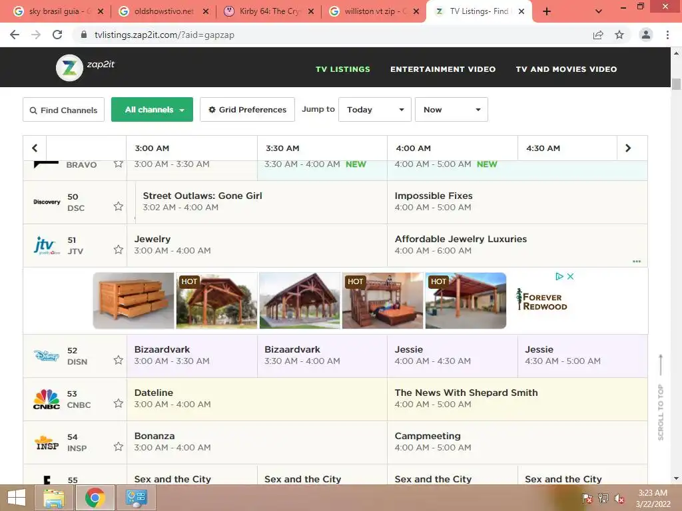Click the INSP channel logo
682x511 pixels.
coord(47,442)
